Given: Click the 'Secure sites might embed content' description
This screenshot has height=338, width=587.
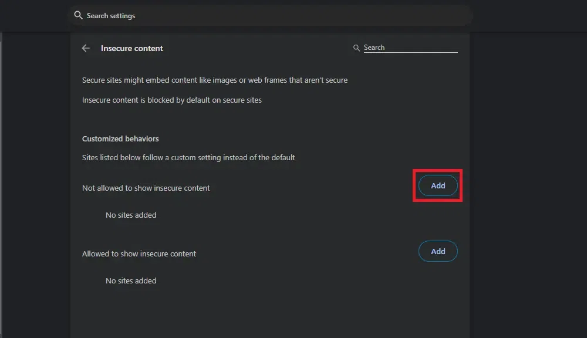Looking at the screenshot, I should pos(215,80).
